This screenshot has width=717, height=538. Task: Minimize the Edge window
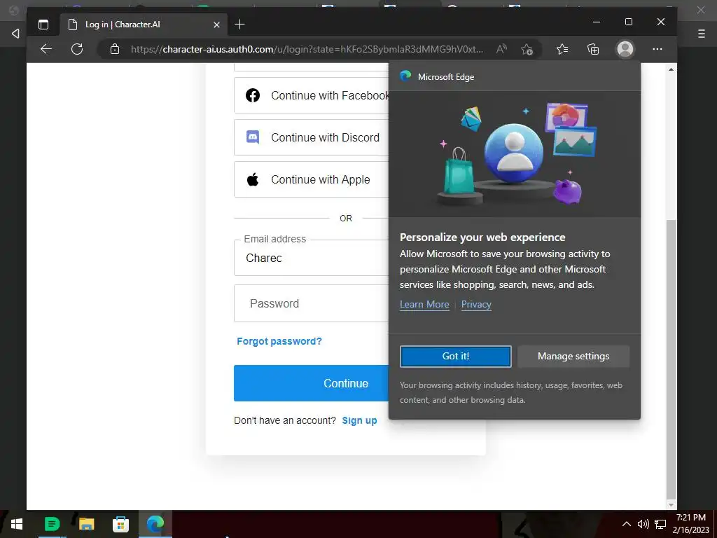coord(597,22)
